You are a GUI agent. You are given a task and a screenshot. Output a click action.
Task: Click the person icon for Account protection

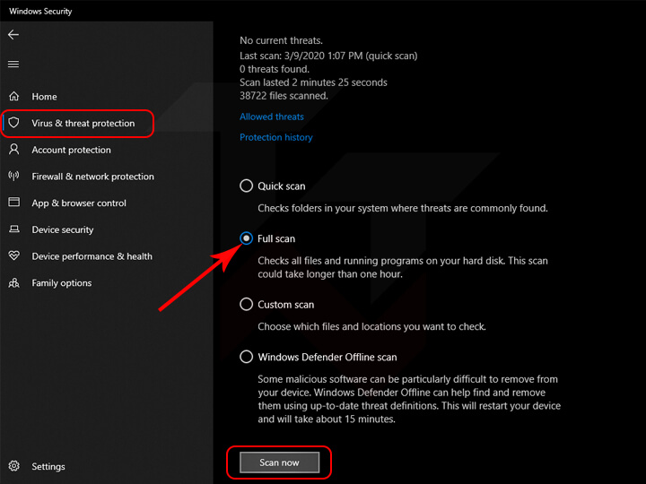(14, 149)
